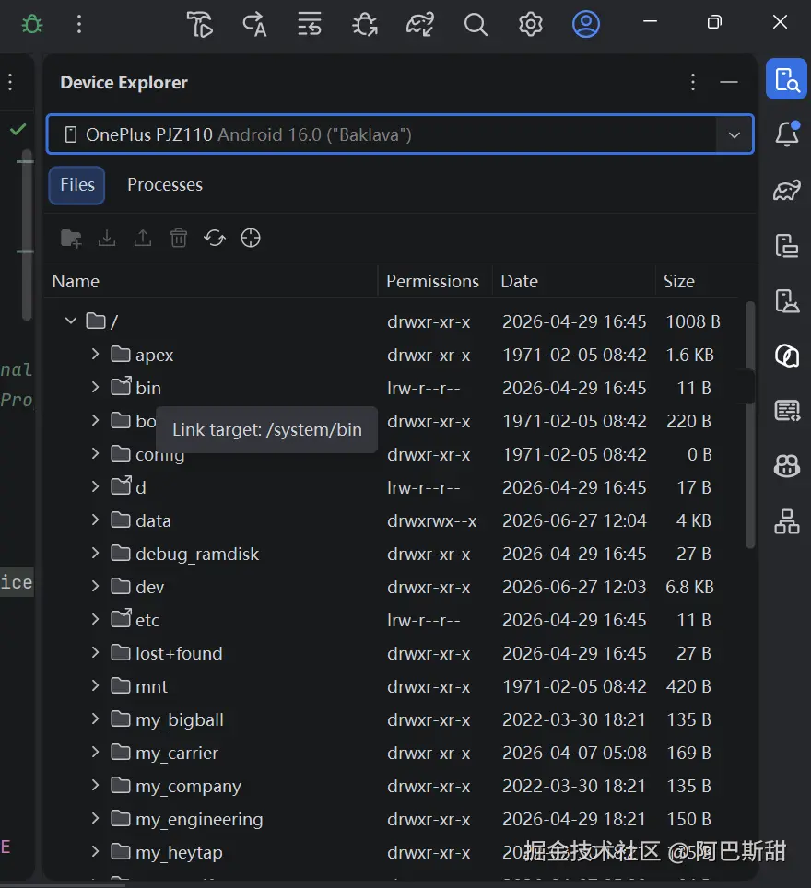Hide the Device Explorer panel
This screenshot has width=811, height=888.
[x=729, y=82]
